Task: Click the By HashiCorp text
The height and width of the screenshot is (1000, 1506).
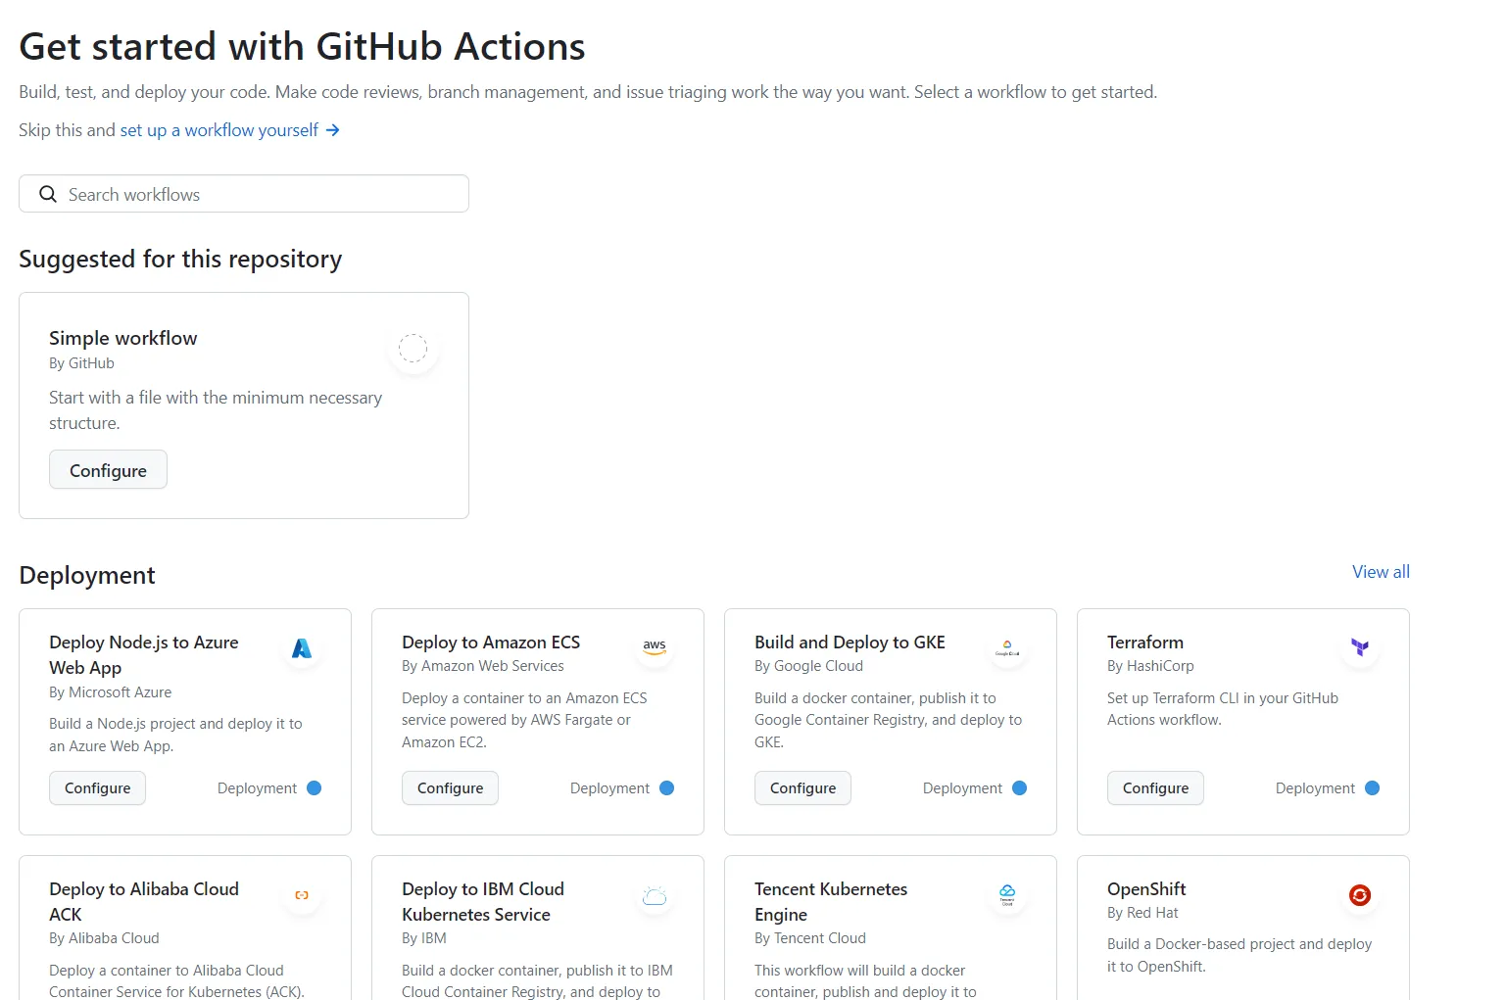Action: click(x=1150, y=666)
